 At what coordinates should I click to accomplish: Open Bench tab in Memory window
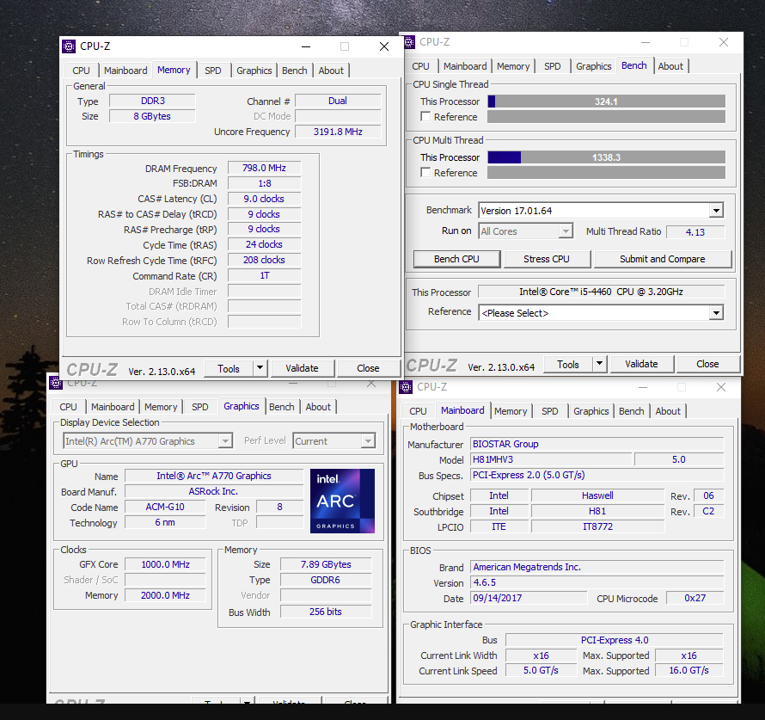(x=294, y=71)
